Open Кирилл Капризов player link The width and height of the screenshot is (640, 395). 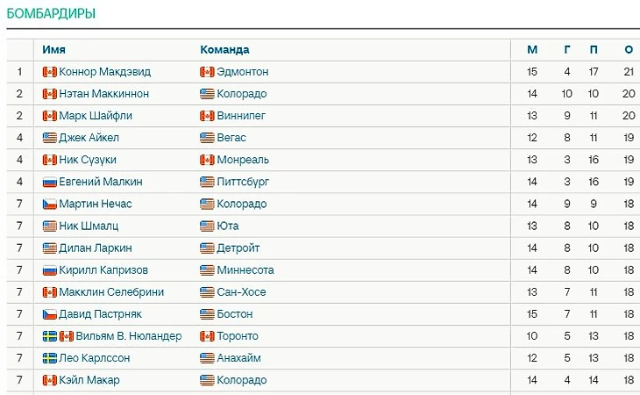(x=105, y=270)
